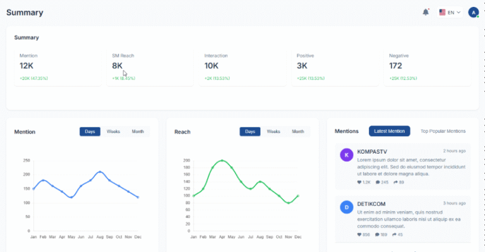
Task: Switch Reach chart to Month
Action: pos(297,132)
